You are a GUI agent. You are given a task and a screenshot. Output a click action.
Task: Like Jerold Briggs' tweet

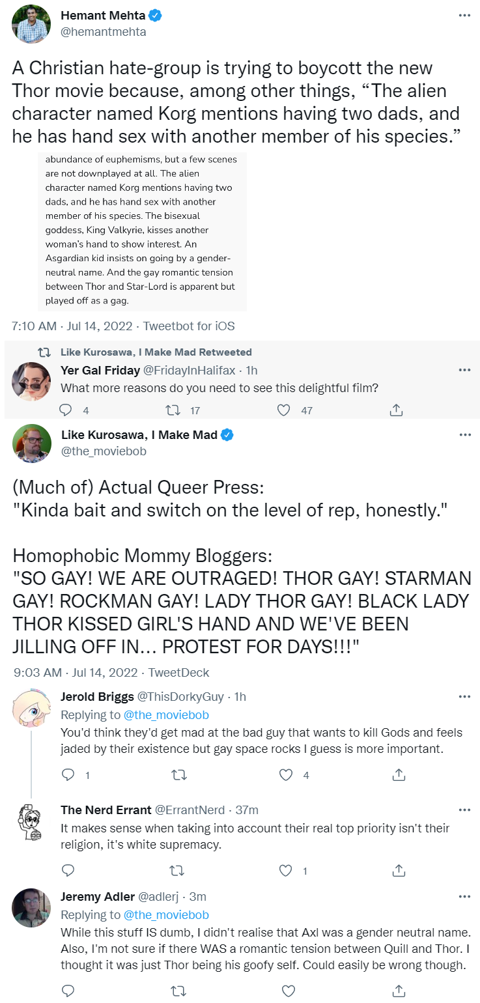(285, 774)
